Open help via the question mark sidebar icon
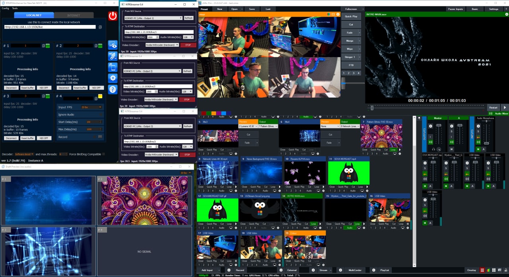The image size is (509, 277). point(113,89)
